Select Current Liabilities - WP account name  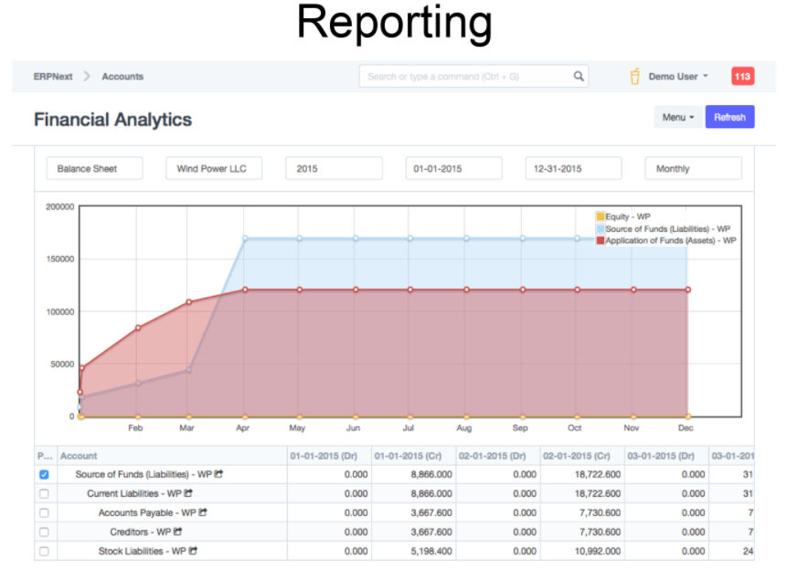tap(134, 493)
